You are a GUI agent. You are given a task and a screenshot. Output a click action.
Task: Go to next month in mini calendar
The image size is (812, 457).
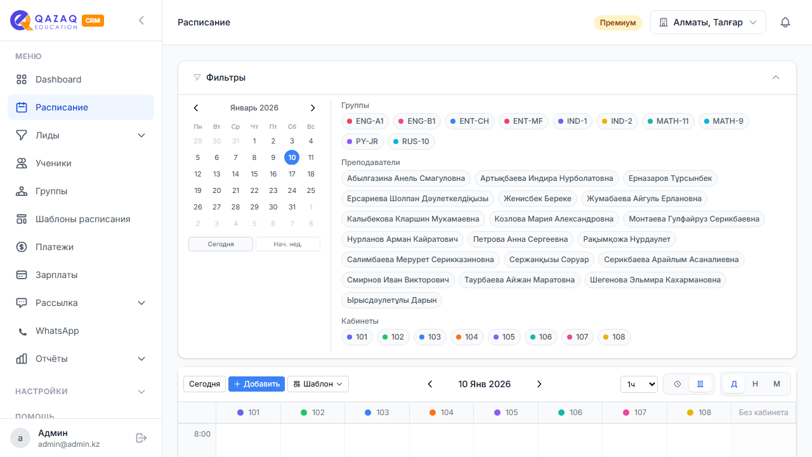tap(313, 108)
